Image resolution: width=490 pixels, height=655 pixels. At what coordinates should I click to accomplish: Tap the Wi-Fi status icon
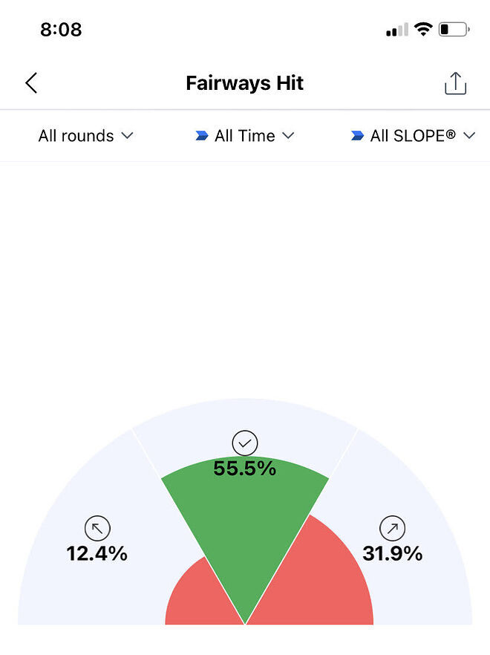pos(423,29)
